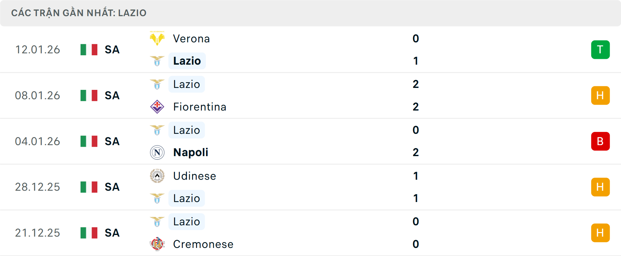Click the Udinese club crest icon
This screenshot has height=256, width=621.
coord(157,176)
